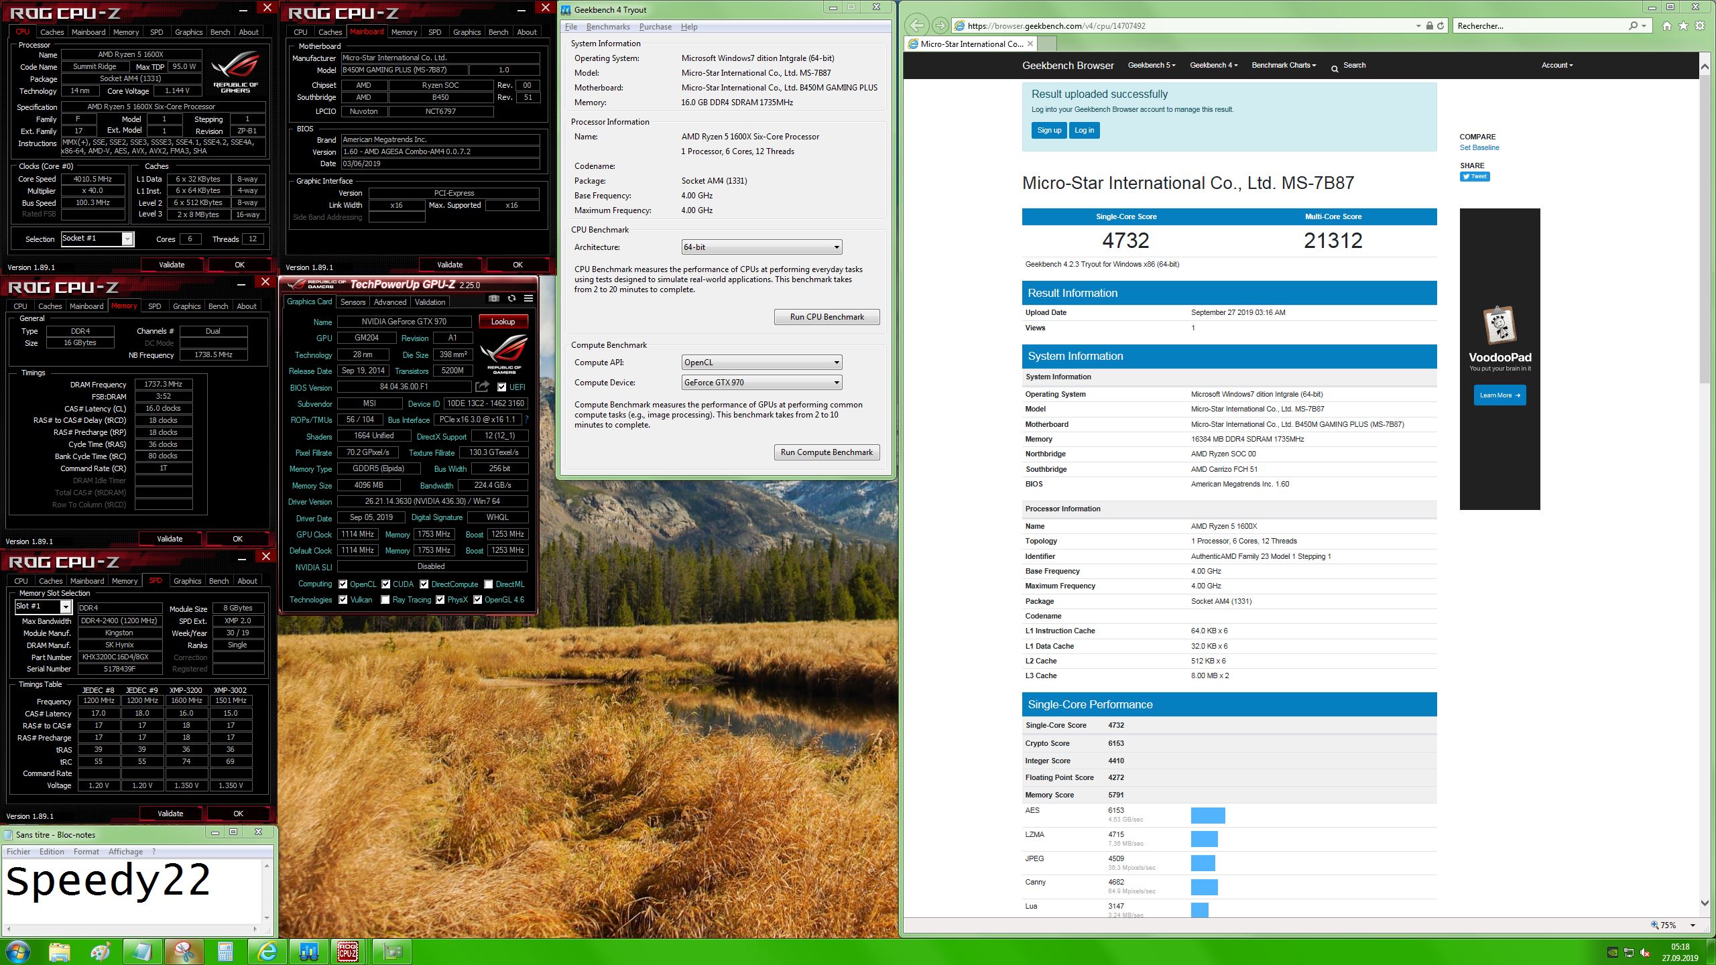Click the Tweet share button
The width and height of the screenshot is (1716, 965).
click(x=1475, y=176)
